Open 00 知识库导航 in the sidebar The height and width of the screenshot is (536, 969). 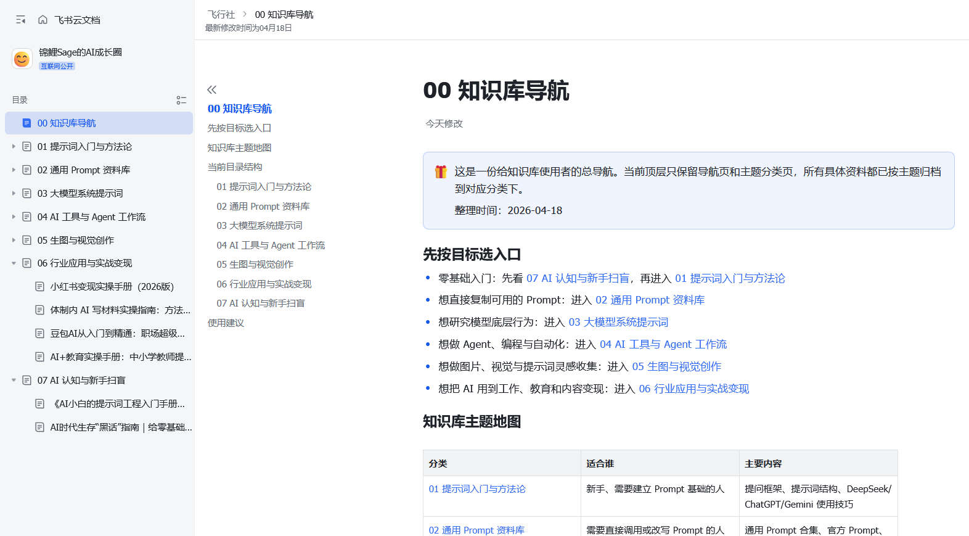(x=99, y=123)
